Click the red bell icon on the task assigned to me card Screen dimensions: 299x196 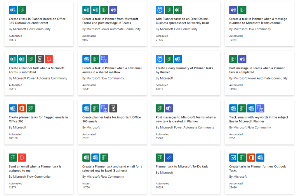tap(22, 158)
